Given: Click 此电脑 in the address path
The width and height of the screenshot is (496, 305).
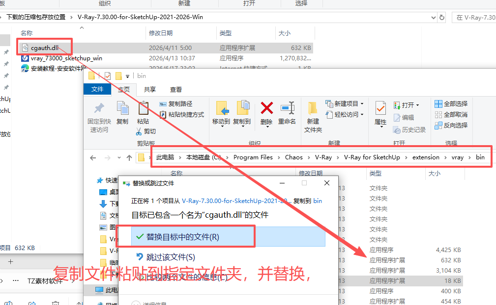Looking at the screenshot, I should click(165, 157).
